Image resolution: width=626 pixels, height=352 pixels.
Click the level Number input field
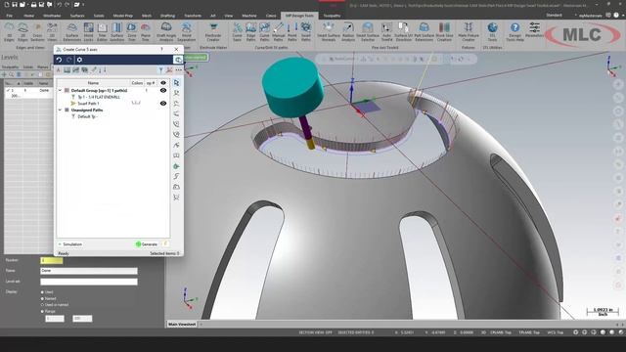pos(52,261)
